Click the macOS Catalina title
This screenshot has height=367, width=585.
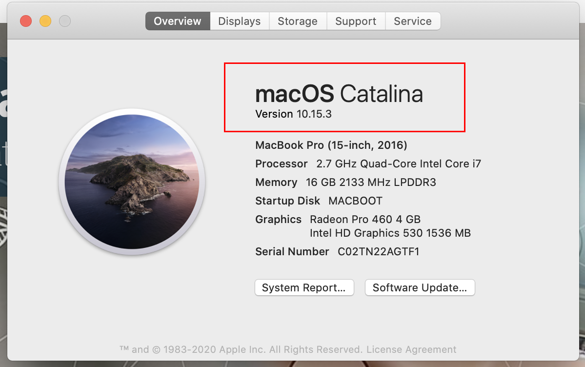click(339, 93)
